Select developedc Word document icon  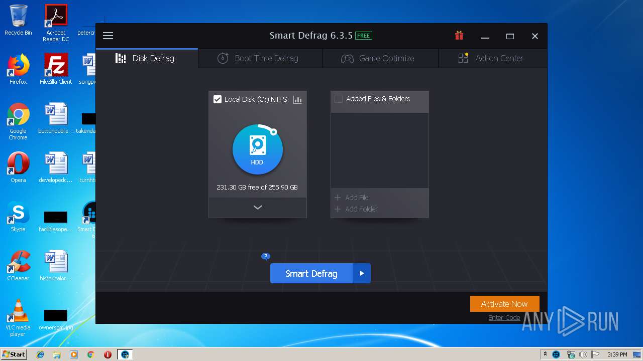pyautogui.click(x=56, y=167)
